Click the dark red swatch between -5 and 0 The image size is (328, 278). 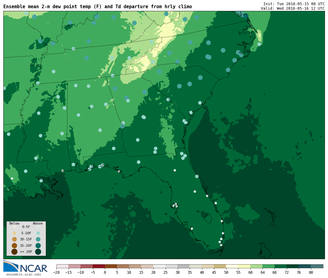pyautogui.click(x=99, y=266)
